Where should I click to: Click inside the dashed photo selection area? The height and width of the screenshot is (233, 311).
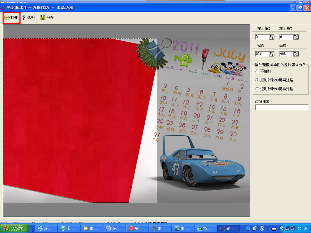pos(80,120)
